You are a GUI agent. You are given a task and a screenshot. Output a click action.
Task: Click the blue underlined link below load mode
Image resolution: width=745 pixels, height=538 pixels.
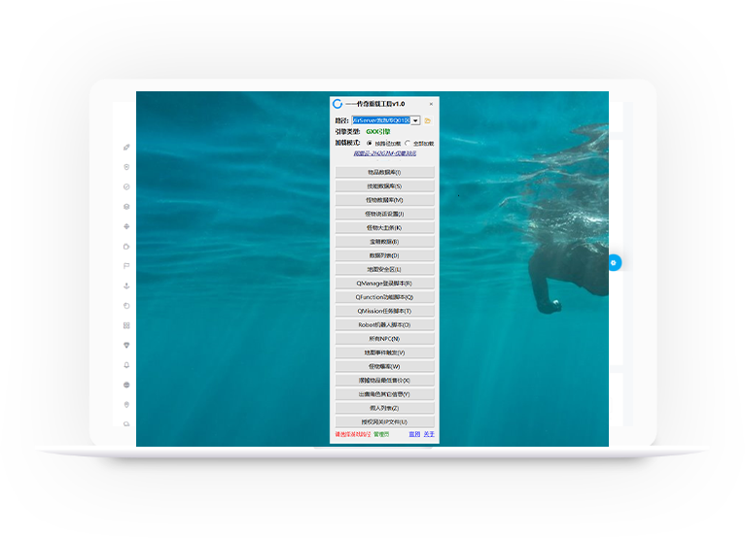click(x=384, y=153)
